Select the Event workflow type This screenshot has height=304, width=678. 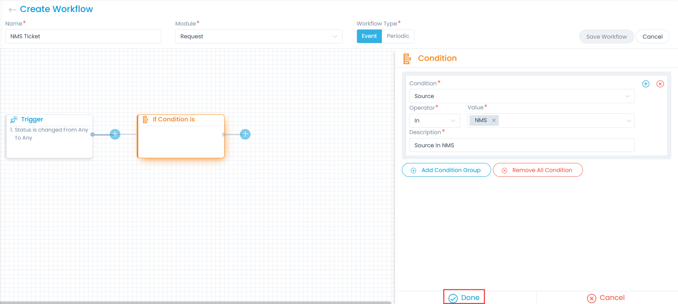[x=369, y=36]
